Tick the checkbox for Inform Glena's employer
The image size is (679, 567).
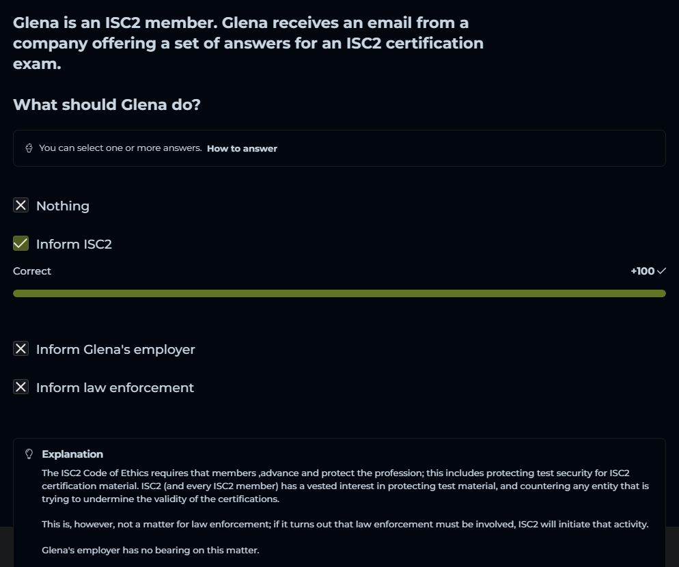click(x=21, y=349)
